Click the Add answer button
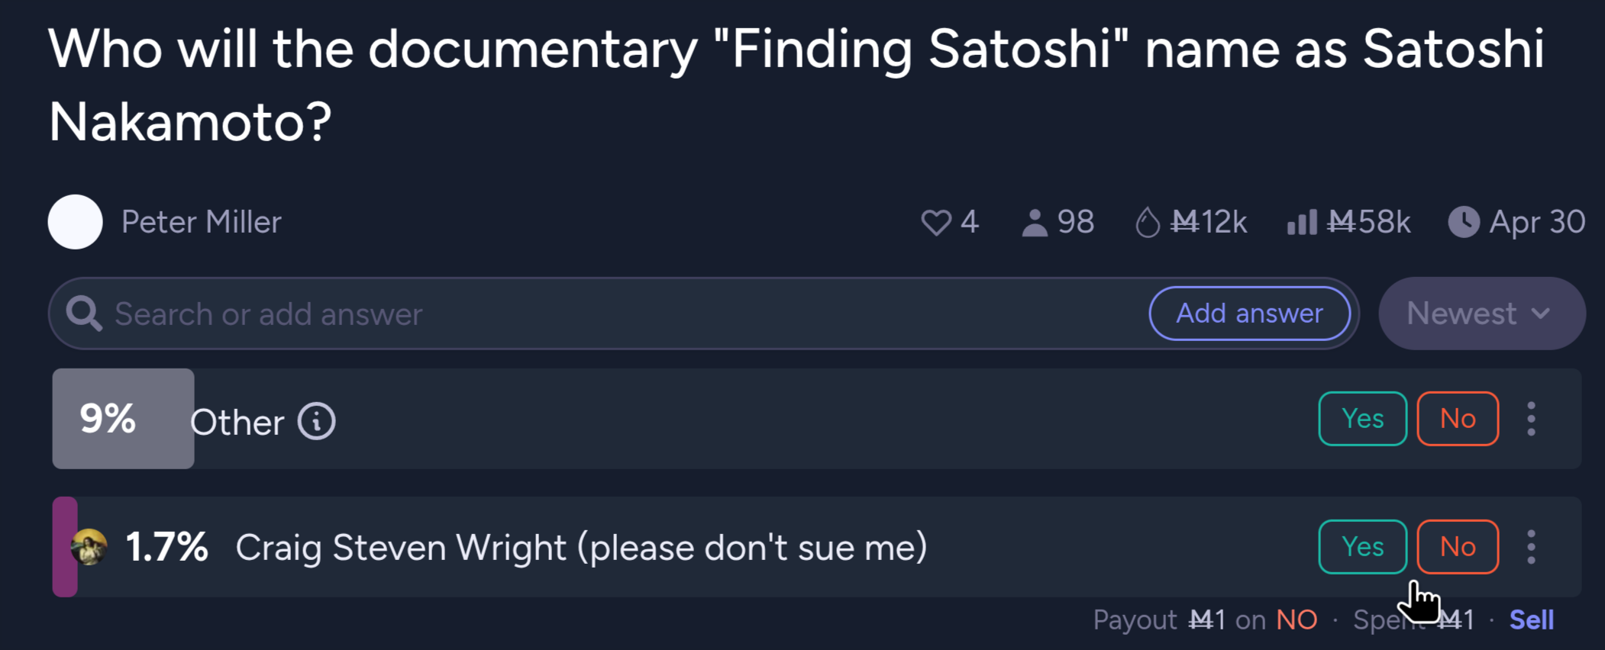This screenshot has height=650, width=1605. click(1249, 314)
